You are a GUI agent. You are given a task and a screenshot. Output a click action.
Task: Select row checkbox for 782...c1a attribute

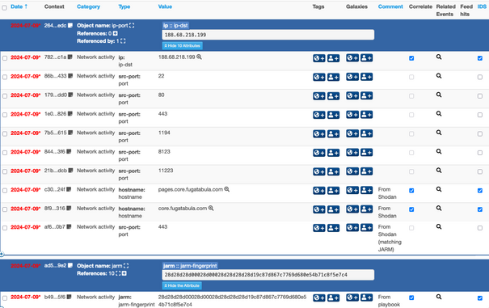(5, 58)
